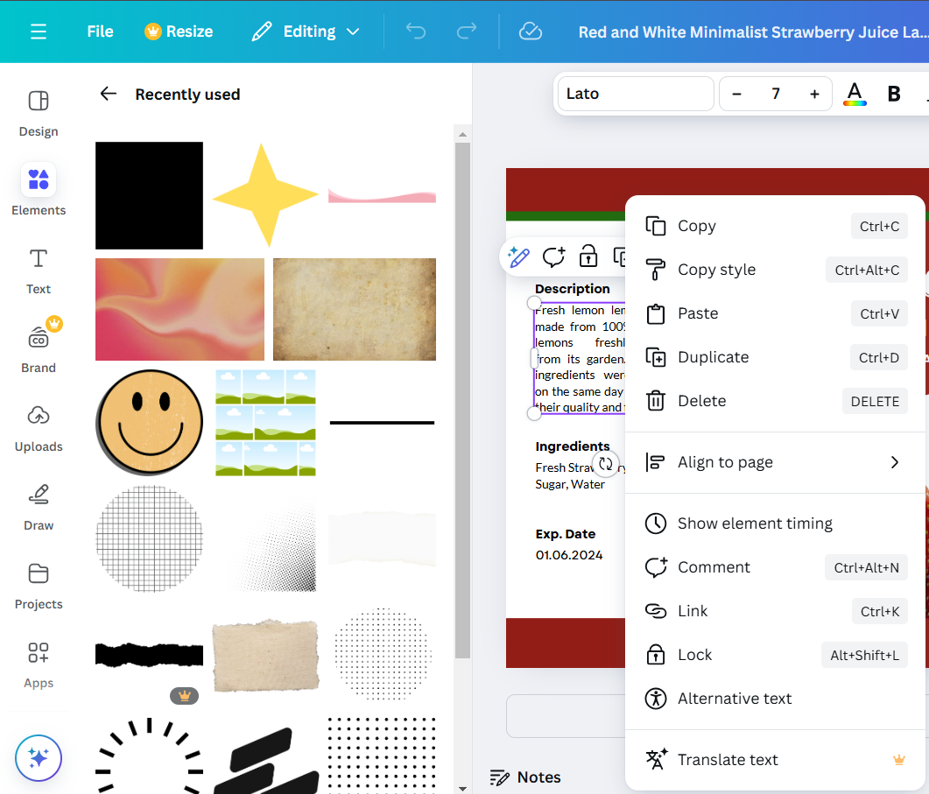Open the Lato font family box
This screenshot has height=794, width=929.
(636, 94)
